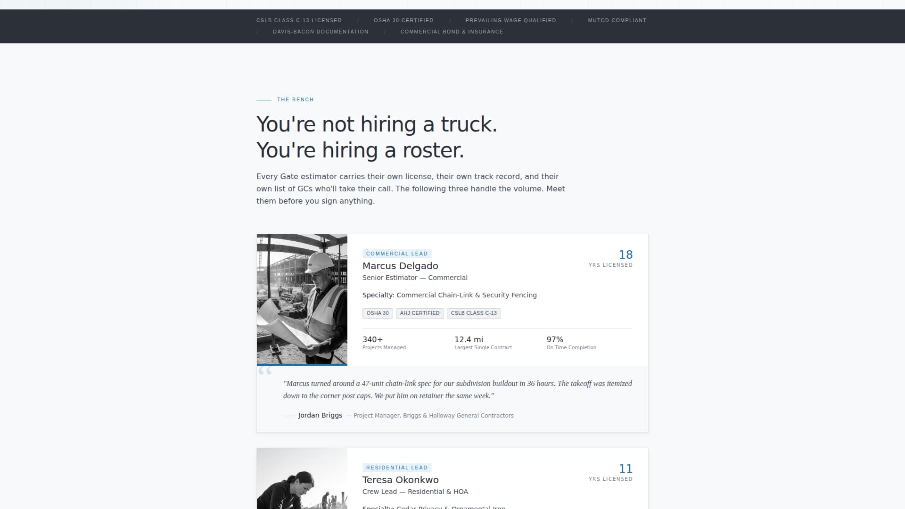The width and height of the screenshot is (905, 509).
Task: Click 'THE BENCH' section label
Action: point(295,99)
